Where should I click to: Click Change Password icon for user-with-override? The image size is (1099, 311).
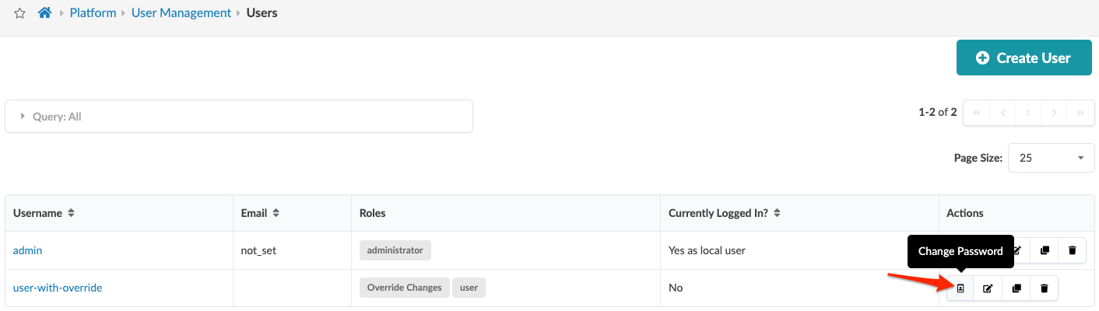960,288
